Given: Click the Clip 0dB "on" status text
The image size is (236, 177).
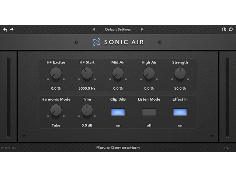Looking at the screenshot, I should tap(118, 125).
